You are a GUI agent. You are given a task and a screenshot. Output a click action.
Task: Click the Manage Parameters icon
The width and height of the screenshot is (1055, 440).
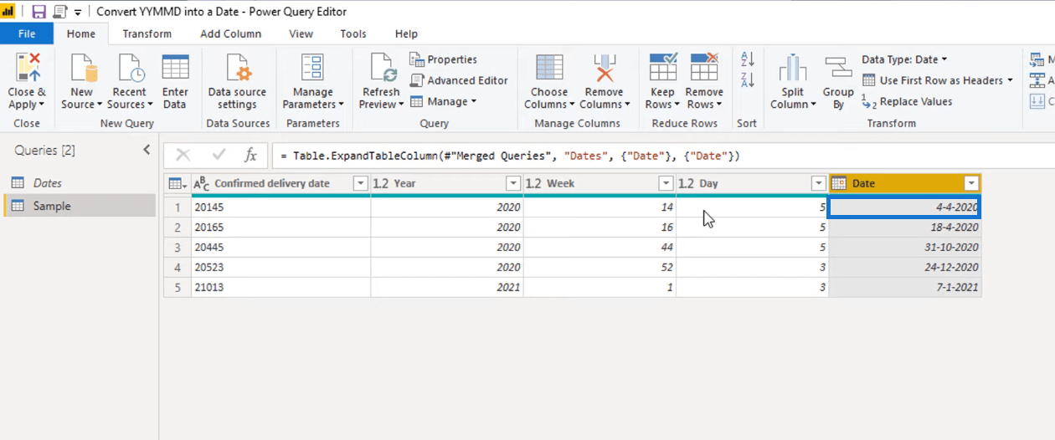pyautogui.click(x=312, y=68)
